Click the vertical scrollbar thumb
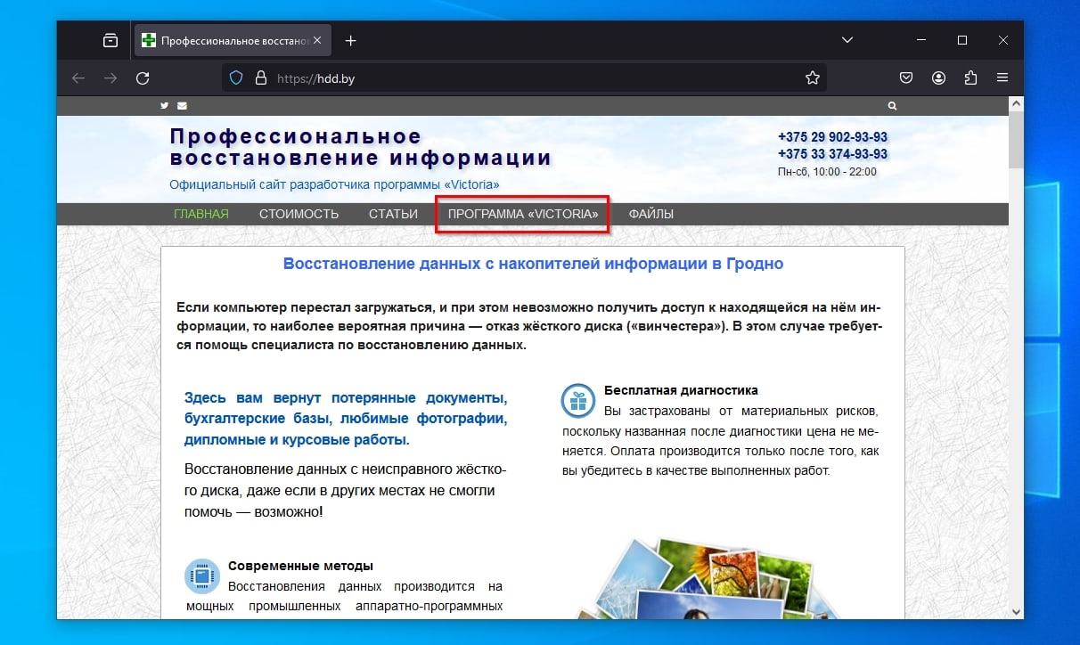The height and width of the screenshot is (645, 1080). pos(1016,140)
